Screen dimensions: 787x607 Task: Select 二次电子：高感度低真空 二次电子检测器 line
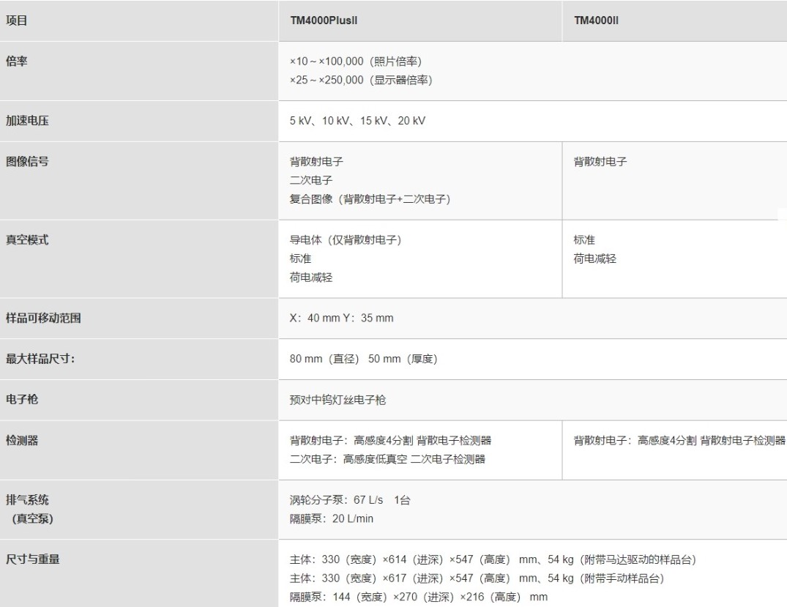tap(387, 459)
